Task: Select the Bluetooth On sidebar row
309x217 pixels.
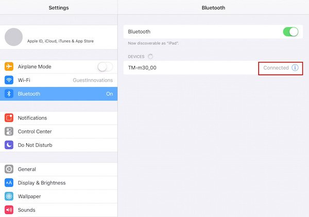Action: 59,94
